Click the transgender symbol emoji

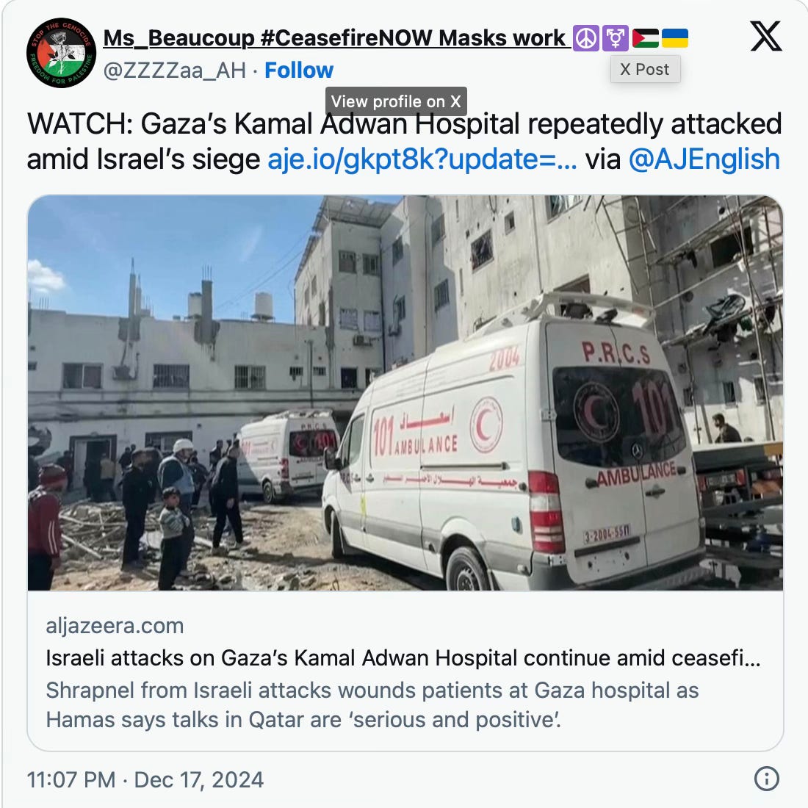tap(616, 38)
